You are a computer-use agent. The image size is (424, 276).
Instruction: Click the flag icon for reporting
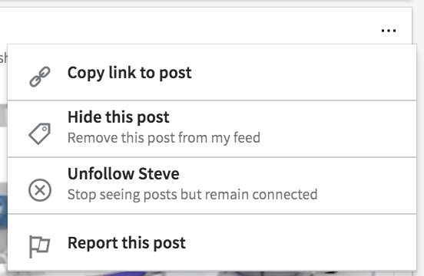tap(39, 246)
